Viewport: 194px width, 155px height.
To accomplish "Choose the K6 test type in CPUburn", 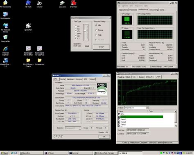I will pos(76,29).
